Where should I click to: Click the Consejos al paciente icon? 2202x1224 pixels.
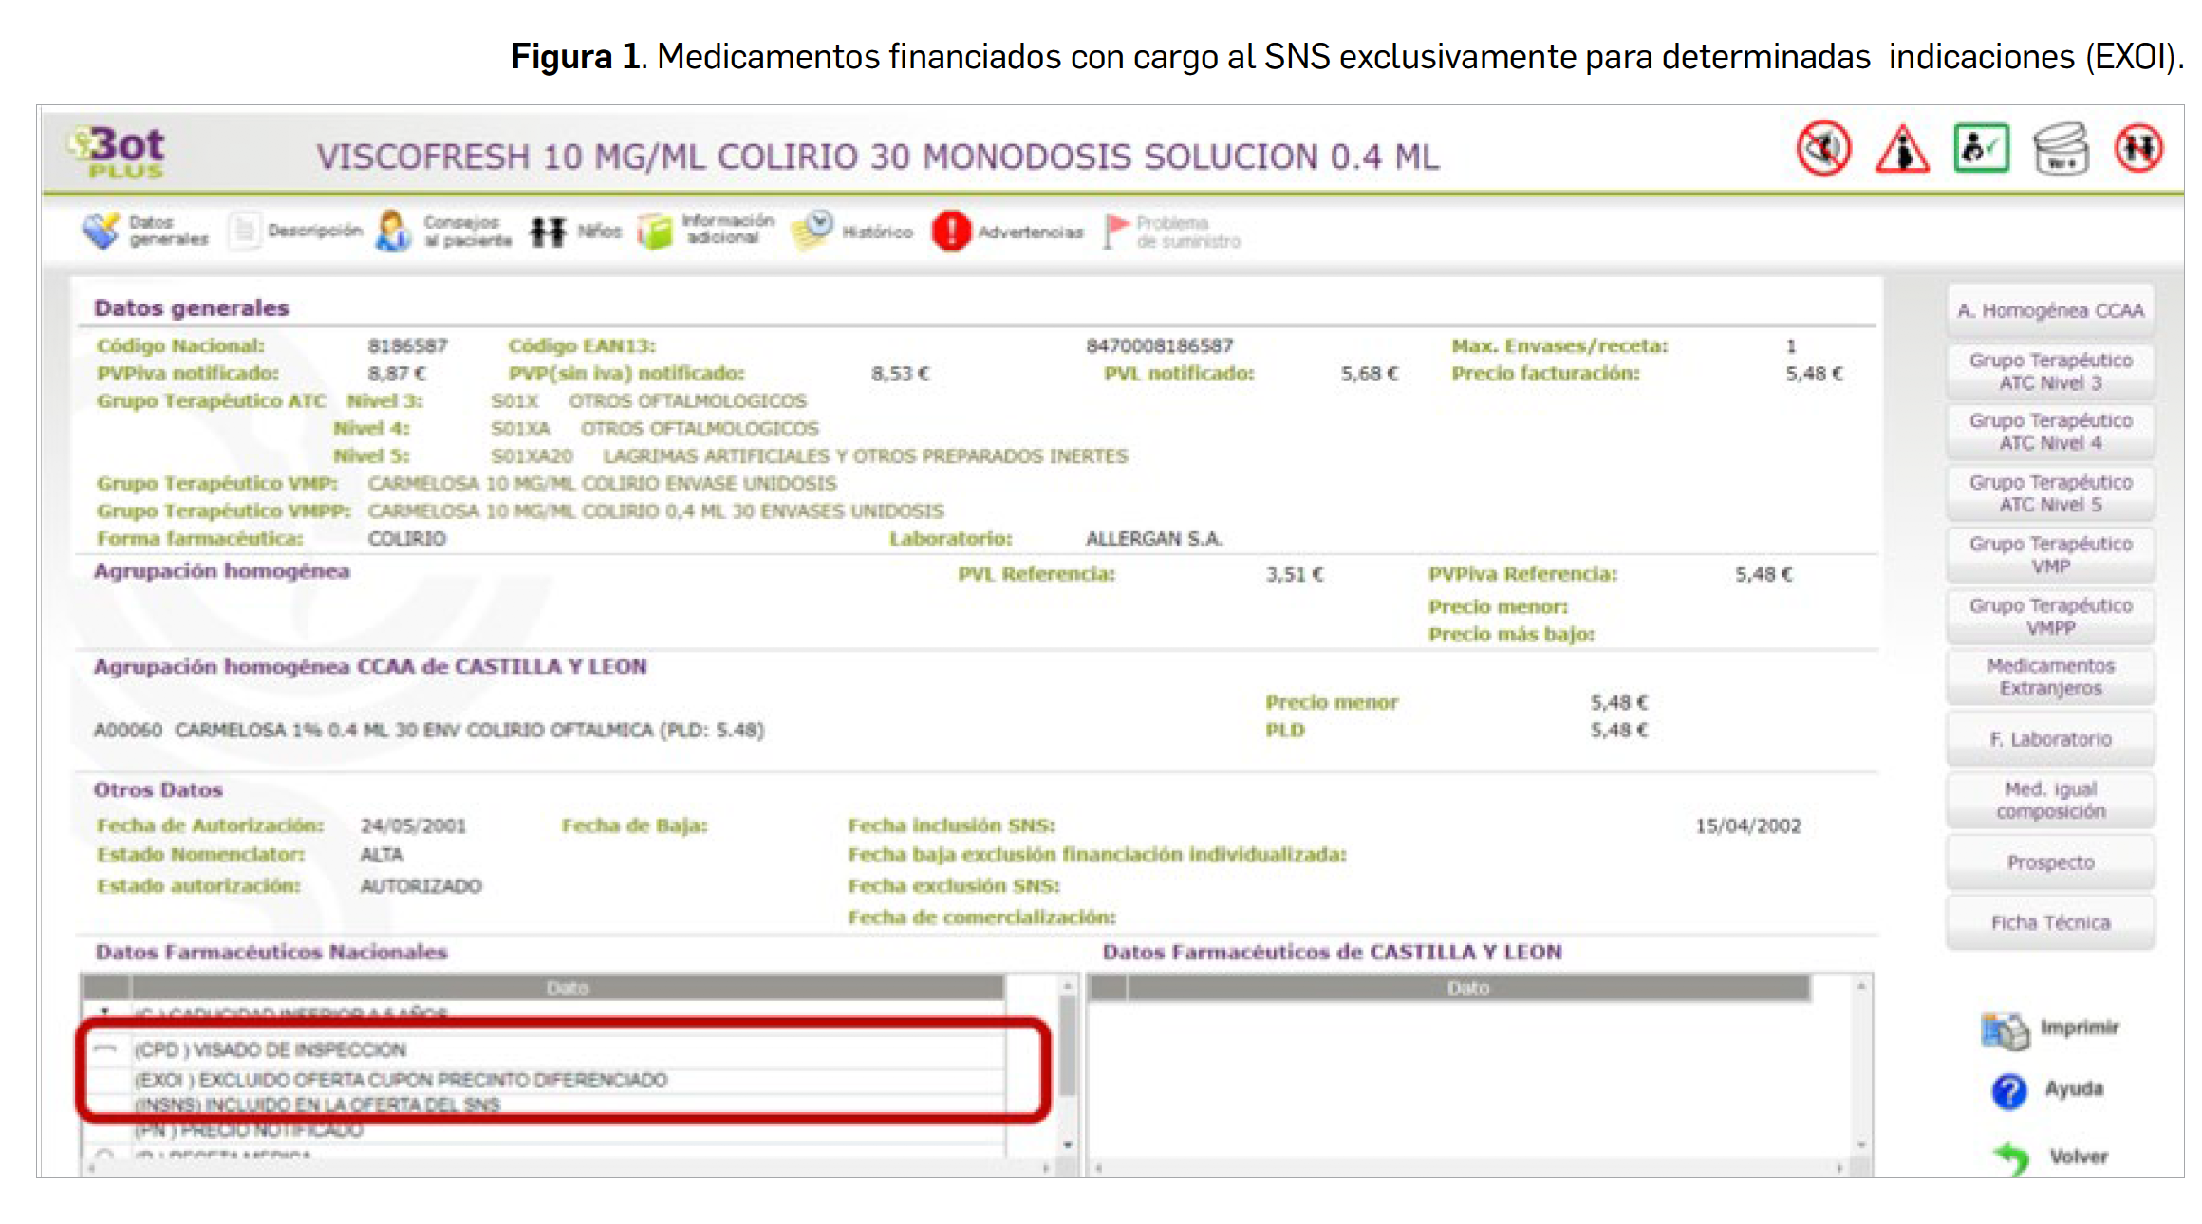coord(393,231)
